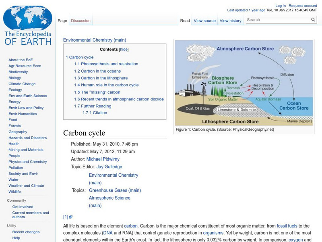Click the Log in link
This screenshot has height=242, width=322.
[281, 6]
